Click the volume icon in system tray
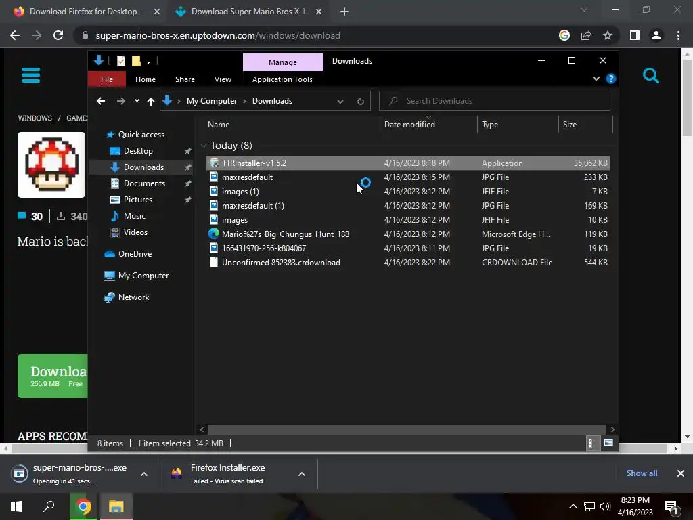Viewport: 693px width, 520px height. [605, 506]
